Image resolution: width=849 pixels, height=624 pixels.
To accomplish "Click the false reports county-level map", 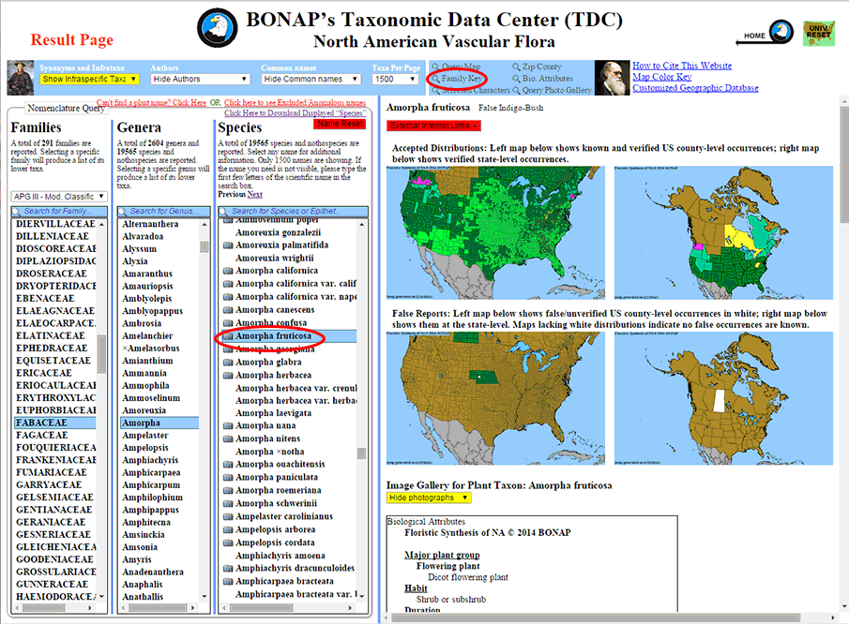I will click(x=496, y=398).
